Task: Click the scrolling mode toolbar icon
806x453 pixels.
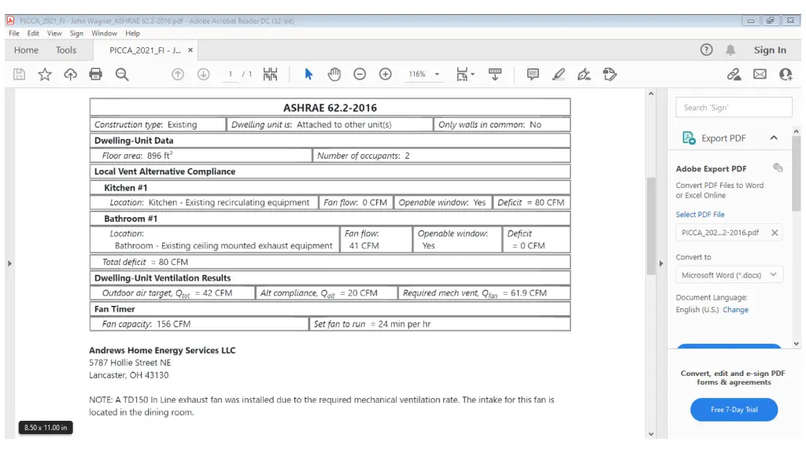Action: 495,75
